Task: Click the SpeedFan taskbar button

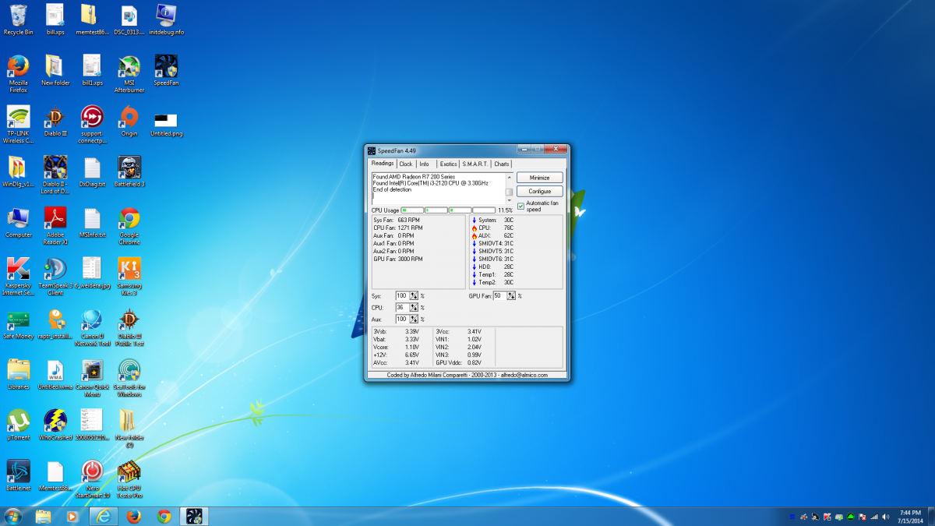Action: click(x=194, y=516)
